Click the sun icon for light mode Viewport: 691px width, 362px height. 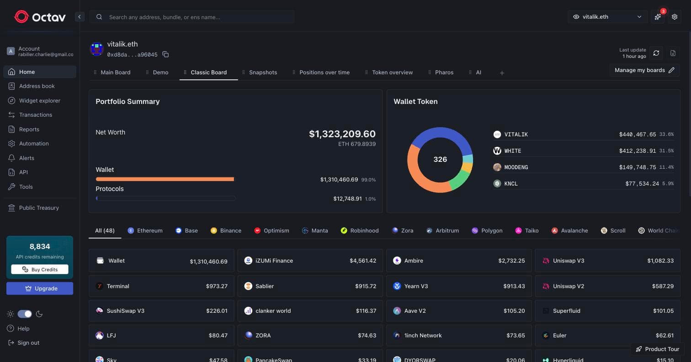pyautogui.click(x=11, y=314)
